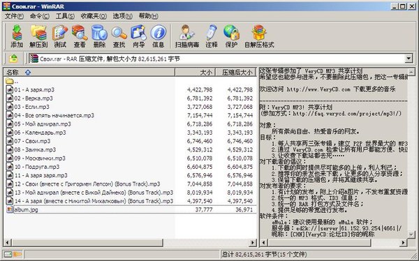Image resolution: width=419 pixels, height=261 pixels.
Task: Click mp3 icon of 07 - Свои.mp3
Action: pyautogui.click(x=10, y=141)
